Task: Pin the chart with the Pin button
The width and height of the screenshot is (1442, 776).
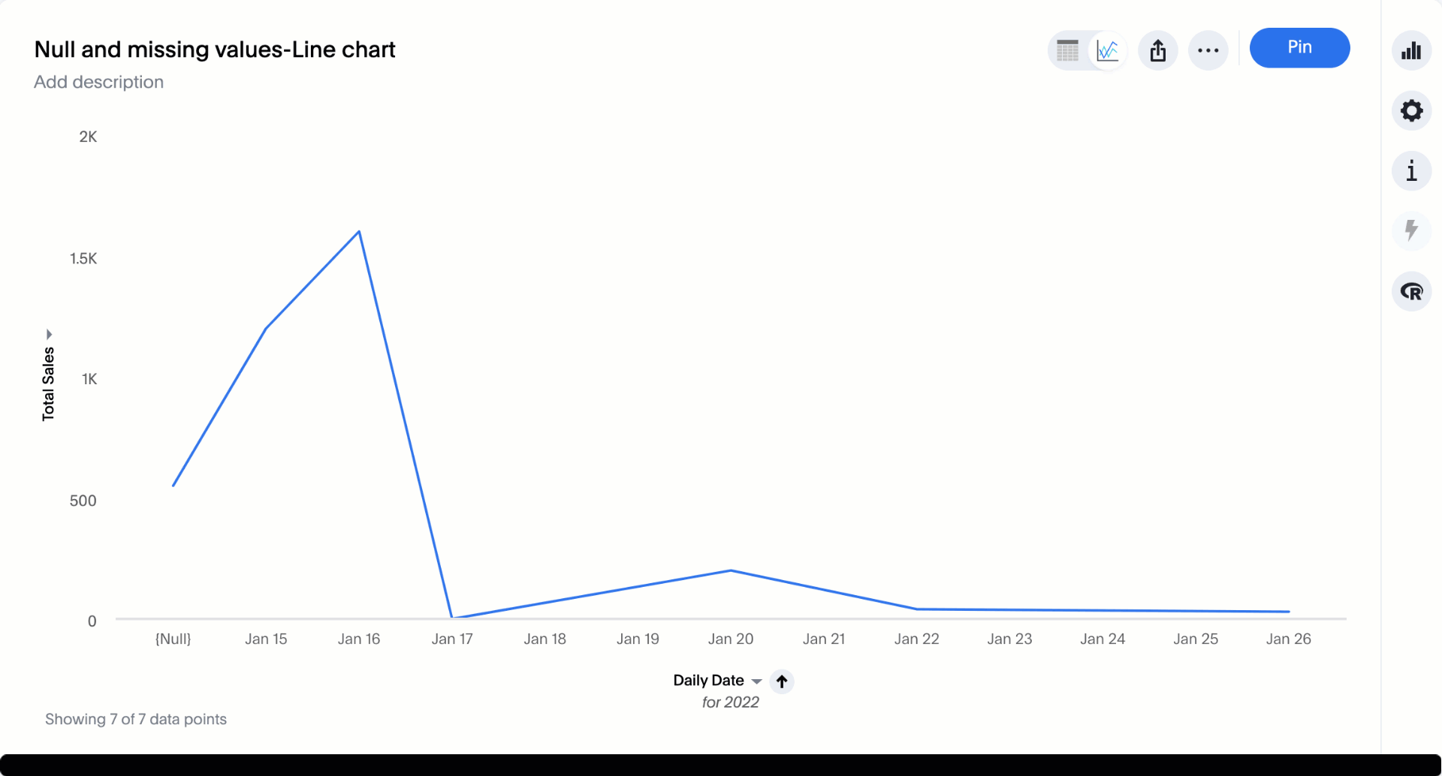Action: pyautogui.click(x=1299, y=47)
